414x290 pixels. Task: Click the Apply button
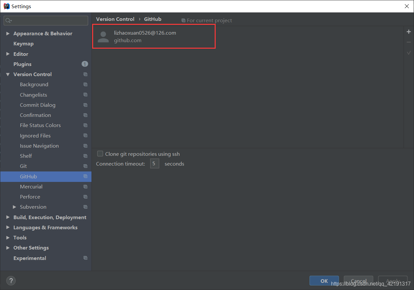coord(393,281)
